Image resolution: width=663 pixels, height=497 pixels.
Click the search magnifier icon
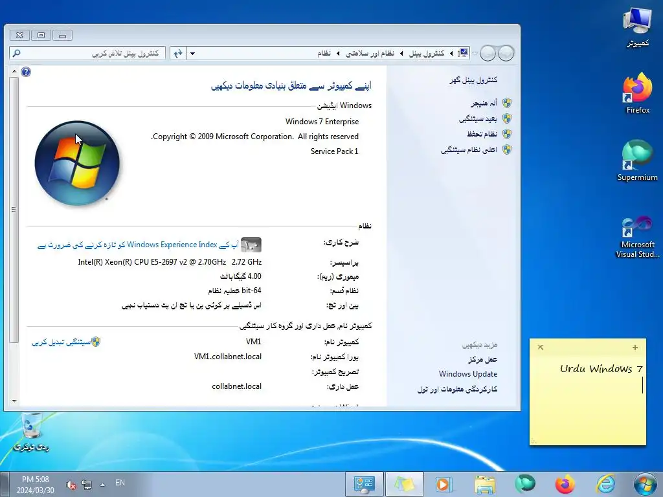pyautogui.click(x=16, y=53)
